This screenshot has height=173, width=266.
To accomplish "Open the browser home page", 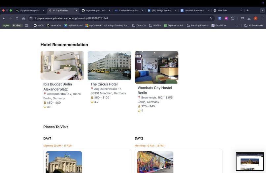I will point(23,18).
